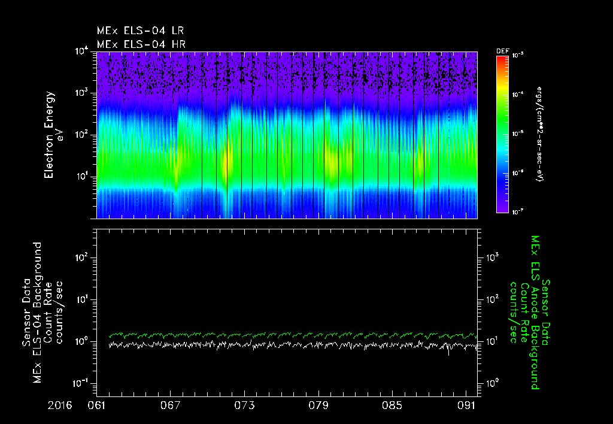The height and width of the screenshot is (424, 613).
Task: Click the 10^2 tick on the left count-rate axis
Action: point(81,259)
